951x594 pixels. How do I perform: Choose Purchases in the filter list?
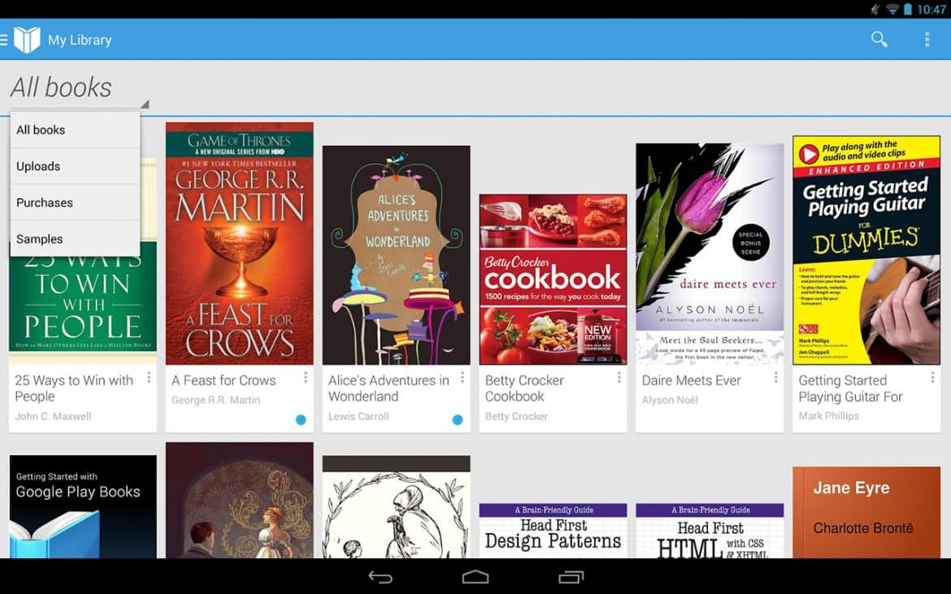[x=45, y=203]
